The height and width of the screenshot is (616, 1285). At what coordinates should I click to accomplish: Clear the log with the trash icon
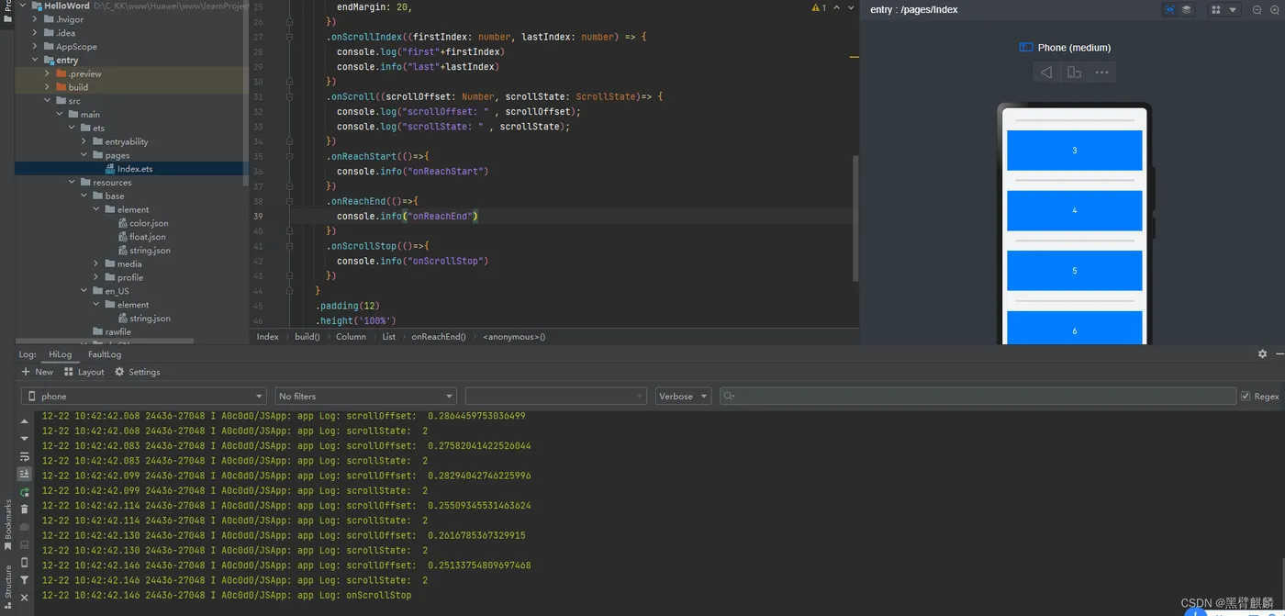[25, 510]
